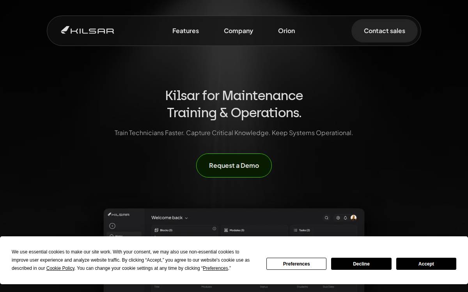Click the Kilsar logo in navbar
This screenshot has width=468, height=292.
(x=87, y=30)
